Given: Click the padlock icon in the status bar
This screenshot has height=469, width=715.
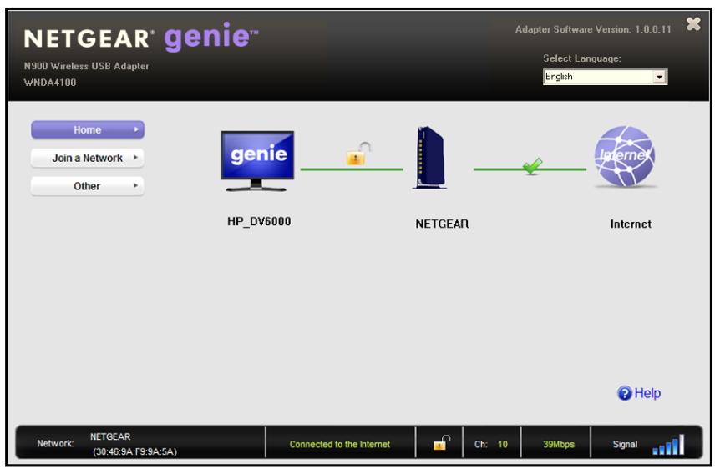Looking at the screenshot, I should tap(440, 442).
